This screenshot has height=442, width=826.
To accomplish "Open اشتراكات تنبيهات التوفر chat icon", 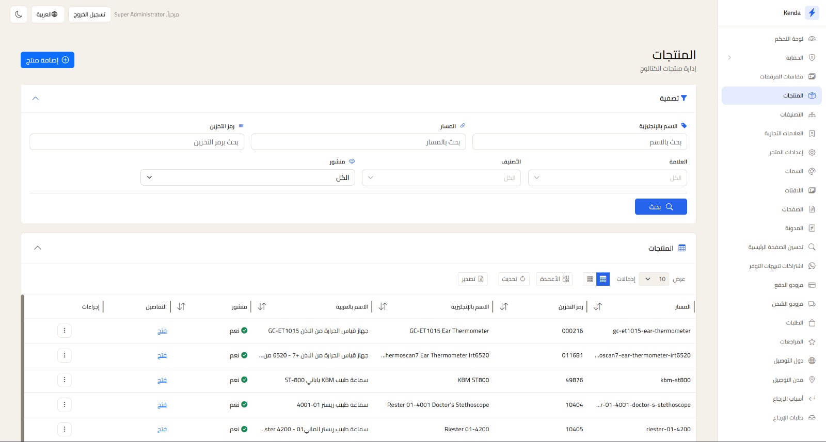I will point(812,266).
